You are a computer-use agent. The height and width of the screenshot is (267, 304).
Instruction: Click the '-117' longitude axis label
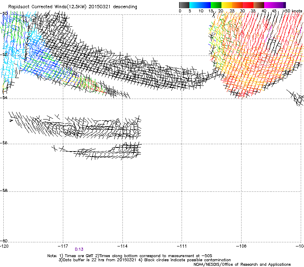pyautogui.click(x=63, y=246)
